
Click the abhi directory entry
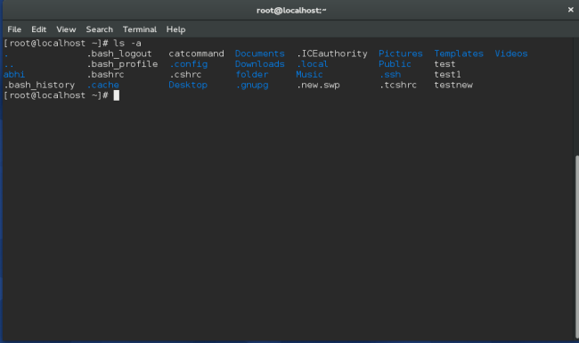coord(14,74)
